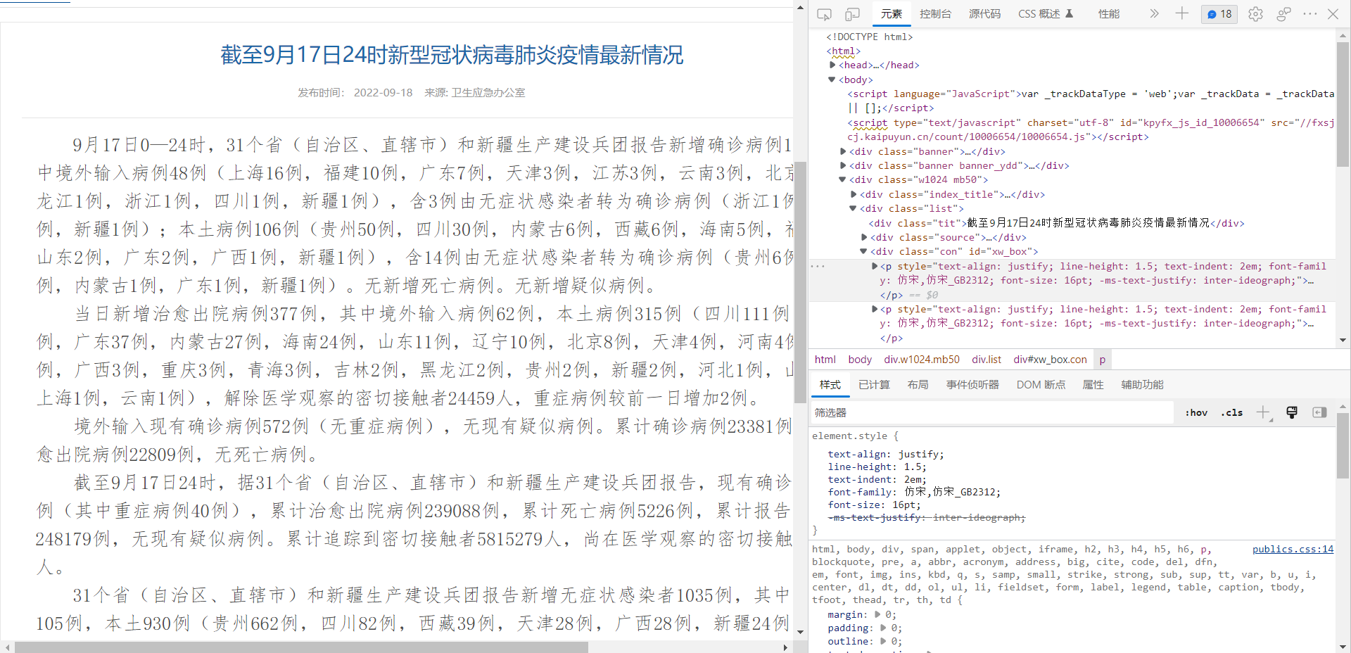The width and height of the screenshot is (1351, 653).
Task: Click the line-height: 1.5 declaration
Action: click(x=877, y=467)
